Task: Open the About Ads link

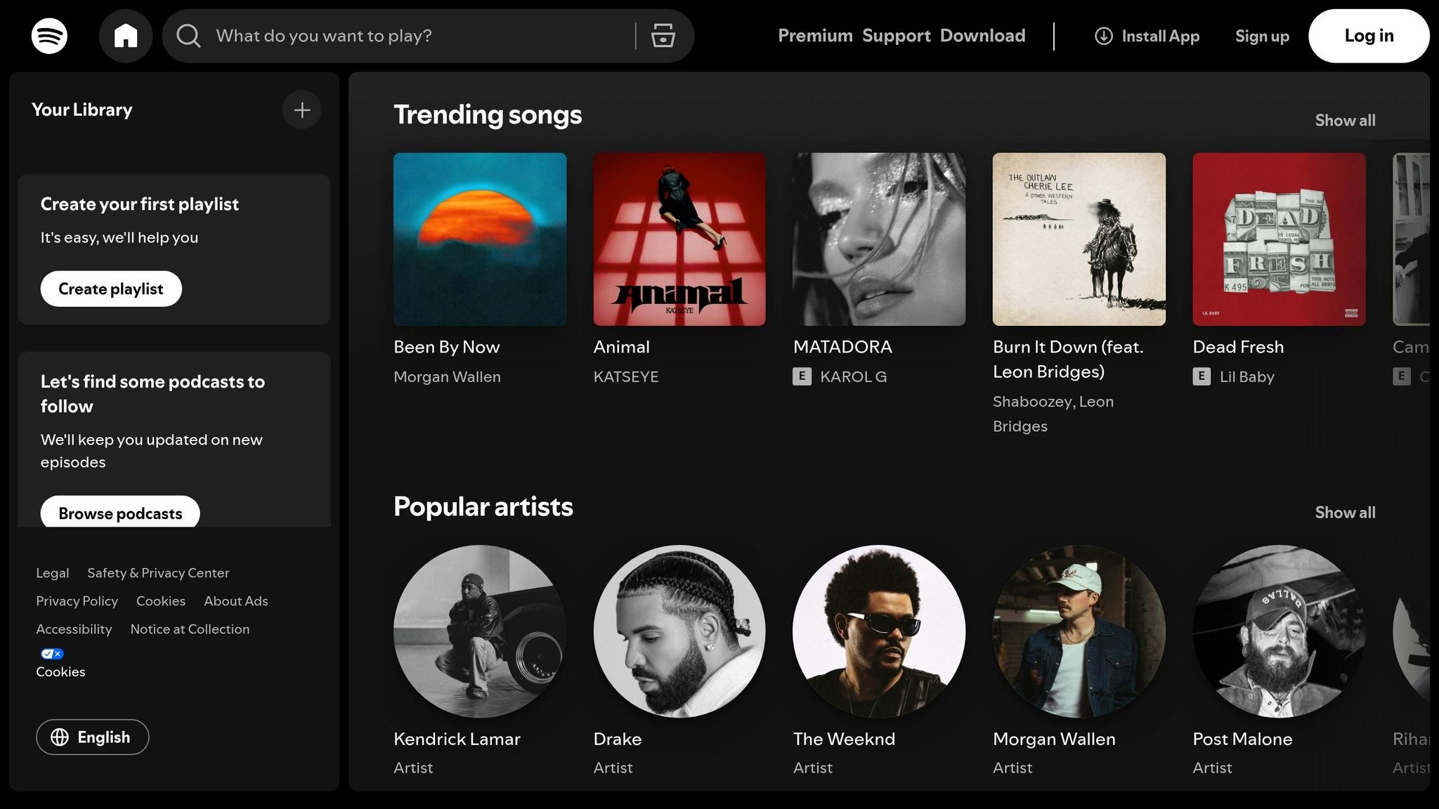Action: click(x=236, y=601)
